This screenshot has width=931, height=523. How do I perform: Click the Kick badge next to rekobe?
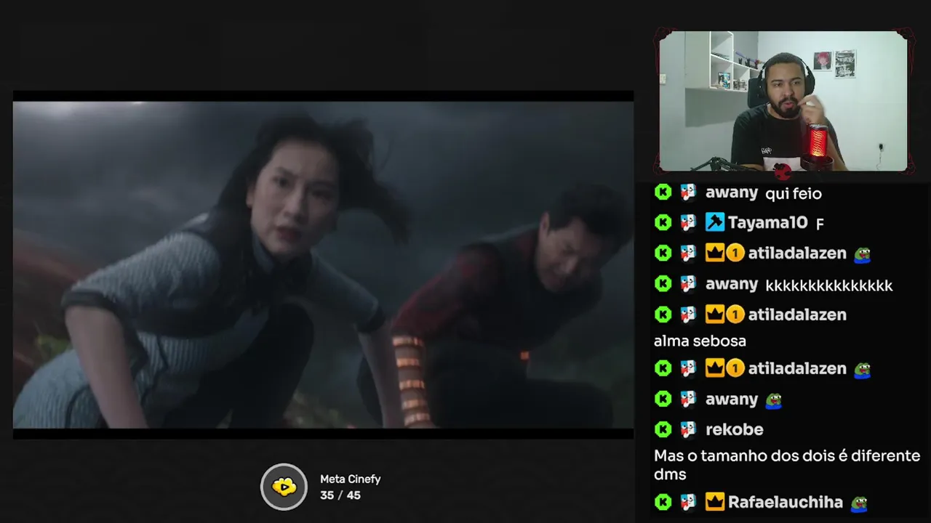tap(663, 429)
